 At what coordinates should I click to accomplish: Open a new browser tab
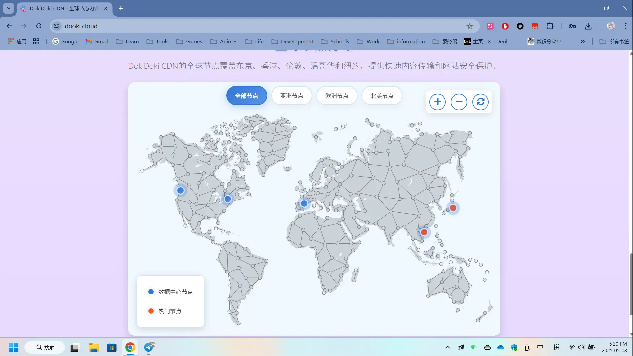pyautogui.click(x=121, y=8)
